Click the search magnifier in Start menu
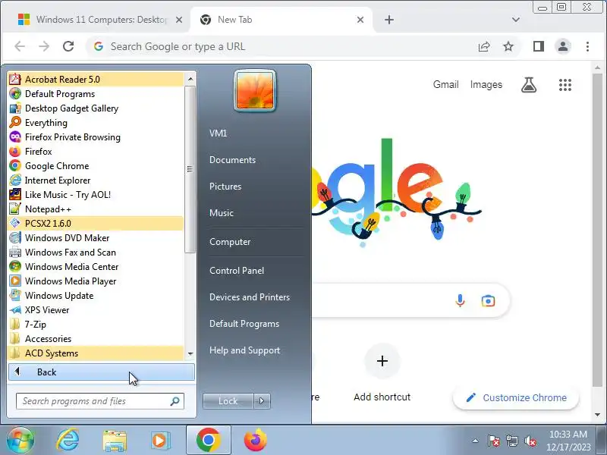This screenshot has width=607, height=455. tap(175, 401)
